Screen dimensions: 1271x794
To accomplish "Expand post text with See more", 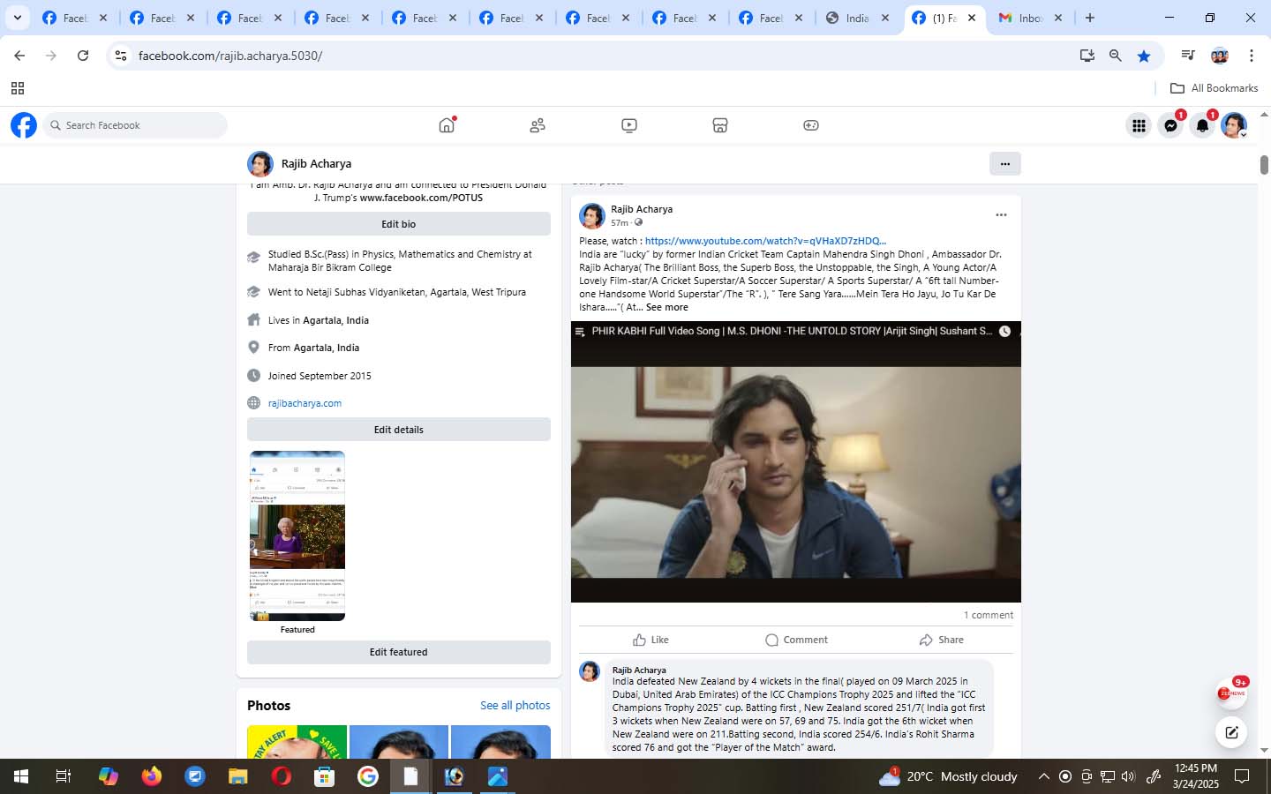I will coord(666,307).
